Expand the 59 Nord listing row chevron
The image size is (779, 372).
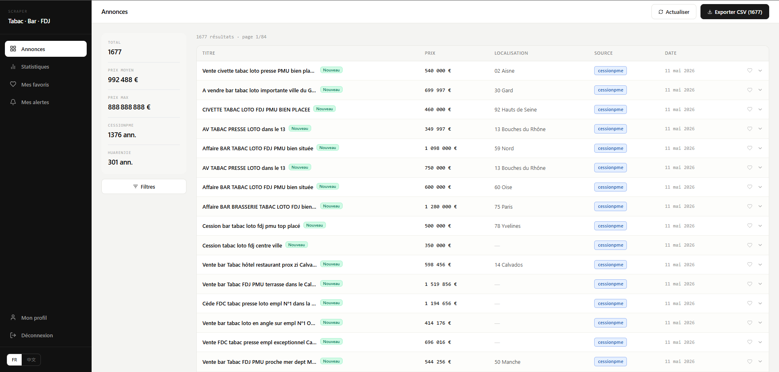(x=760, y=148)
